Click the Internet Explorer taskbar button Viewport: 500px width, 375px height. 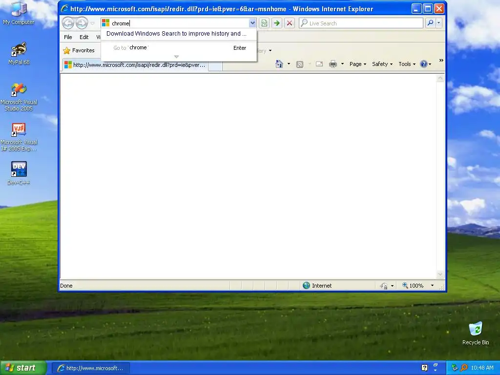tap(90, 368)
